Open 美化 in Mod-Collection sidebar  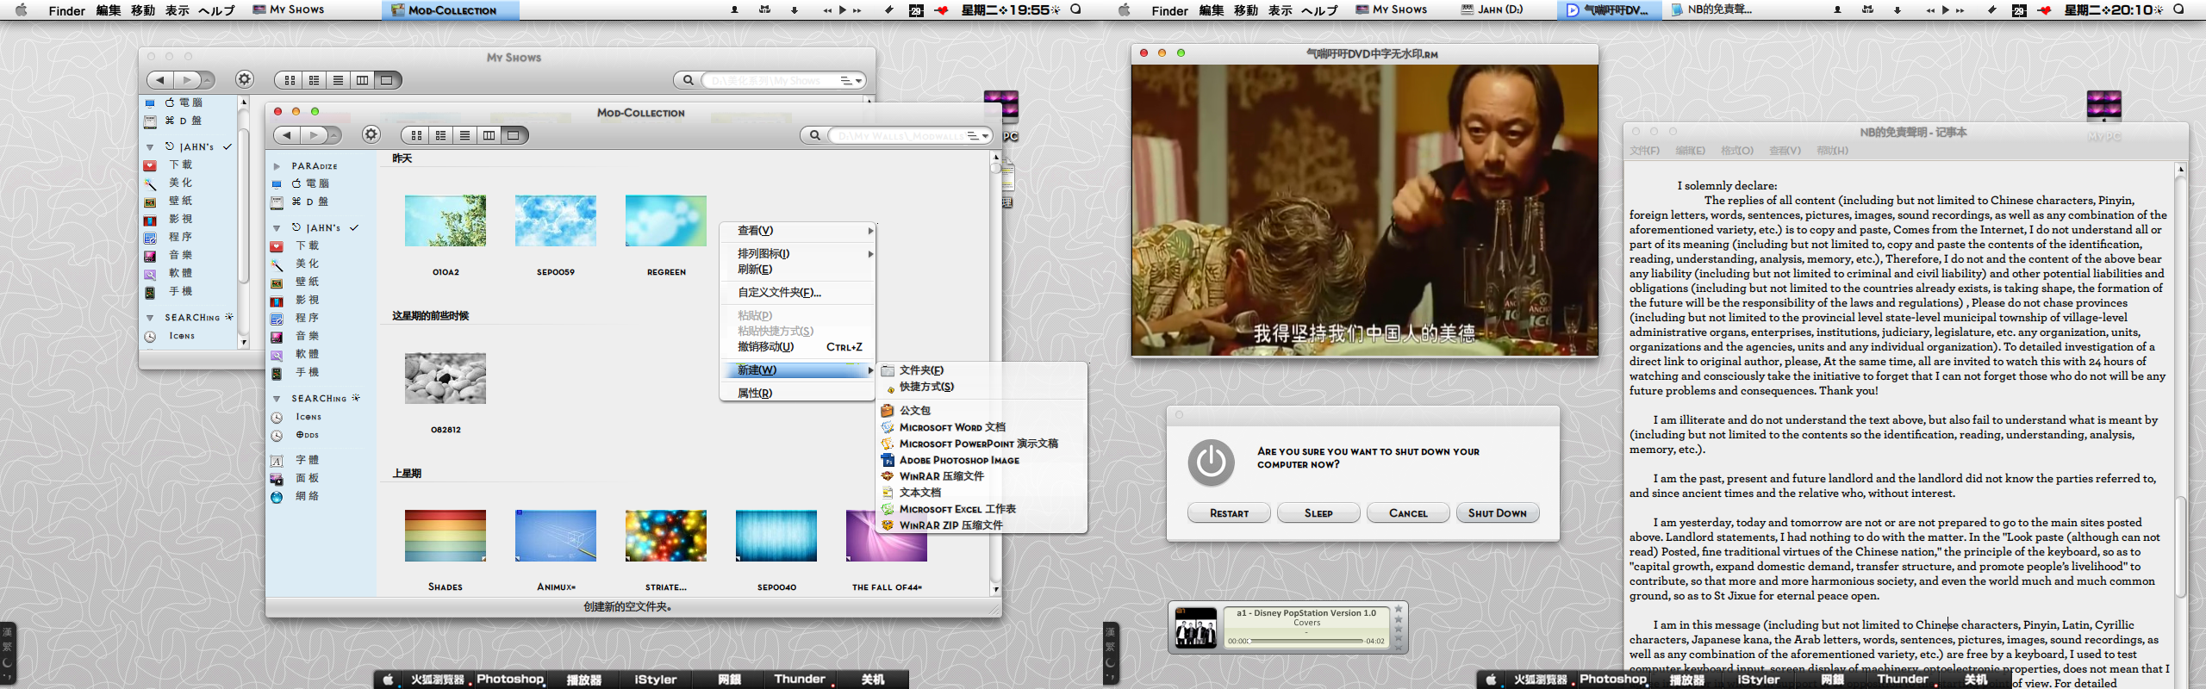(x=308, y=264)
